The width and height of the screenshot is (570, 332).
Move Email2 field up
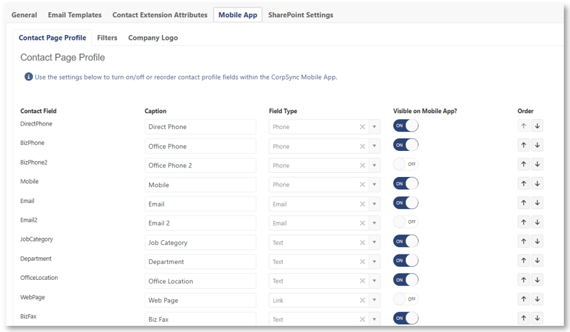[523, 222]
